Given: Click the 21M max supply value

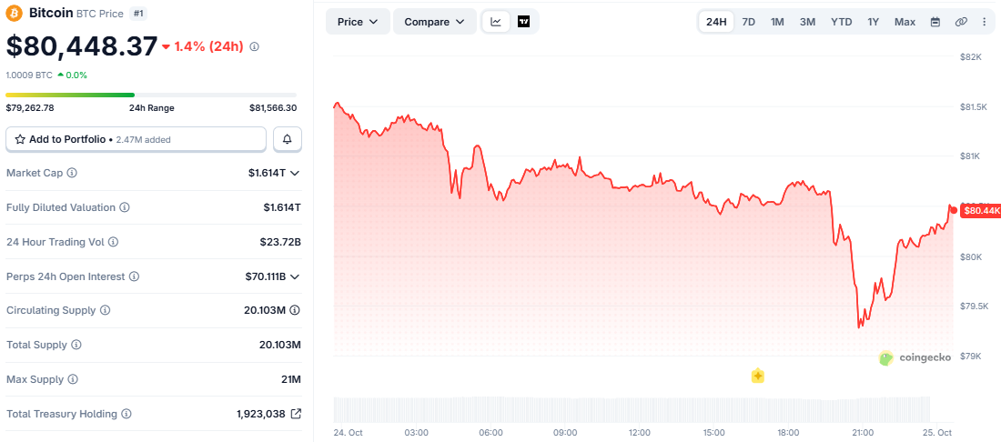Looking at the screenshot, I should [290, 379].
